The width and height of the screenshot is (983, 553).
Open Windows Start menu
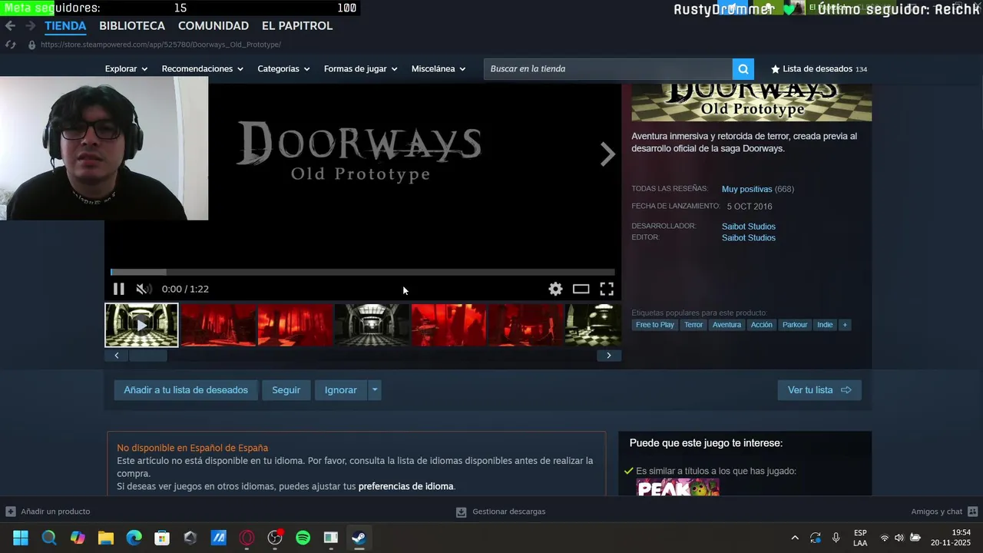pyautogui.click(x=21, y=538)
